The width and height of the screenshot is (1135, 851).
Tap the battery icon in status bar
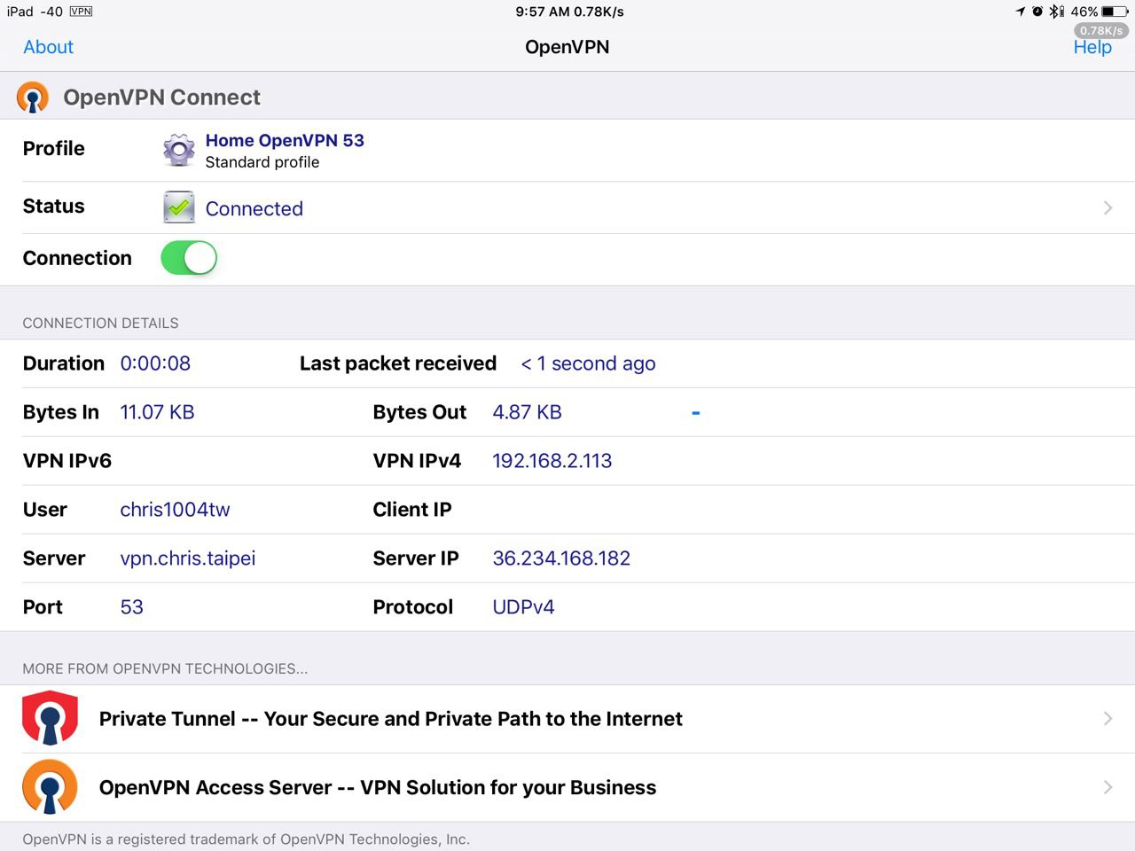coord(1114,12)
